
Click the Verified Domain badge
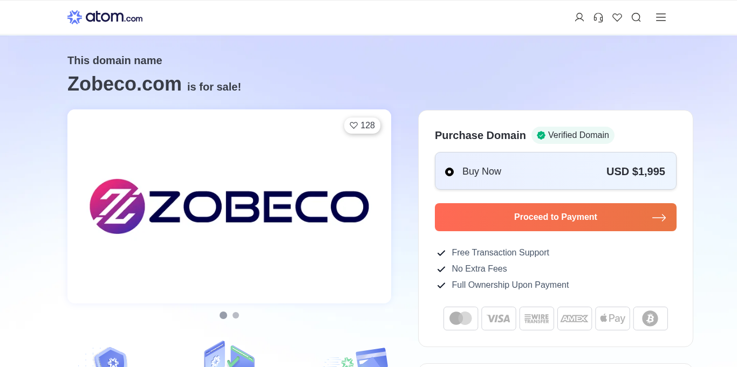572,135
